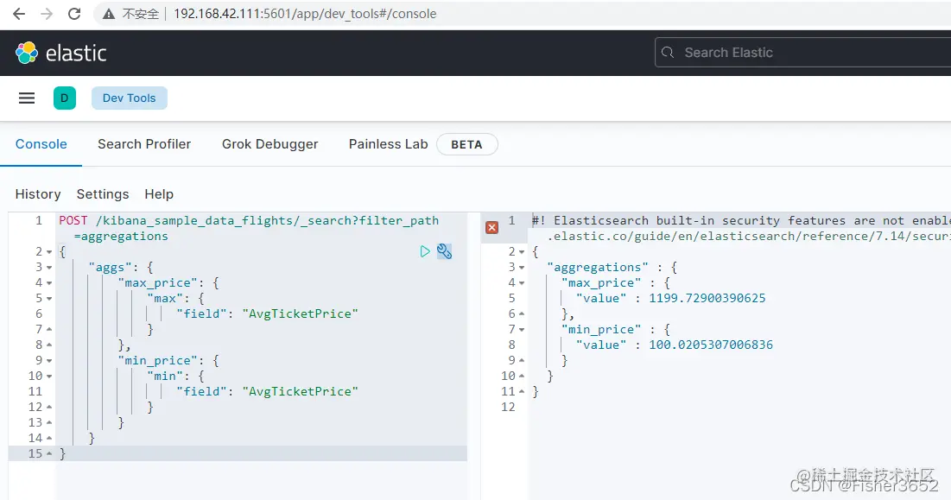
Task: Click the browser forward arrow
Action: click(47, 14)
